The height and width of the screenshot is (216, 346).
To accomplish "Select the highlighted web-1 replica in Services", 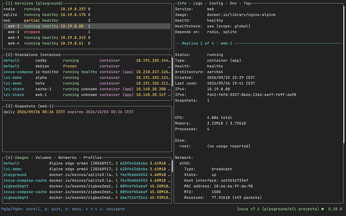I will (x=87, y=26).
